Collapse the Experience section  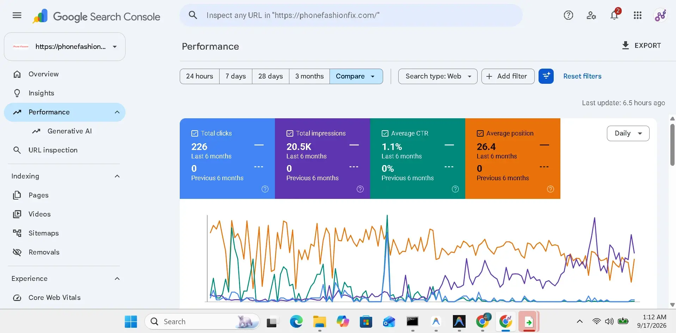tap(117, 278)
